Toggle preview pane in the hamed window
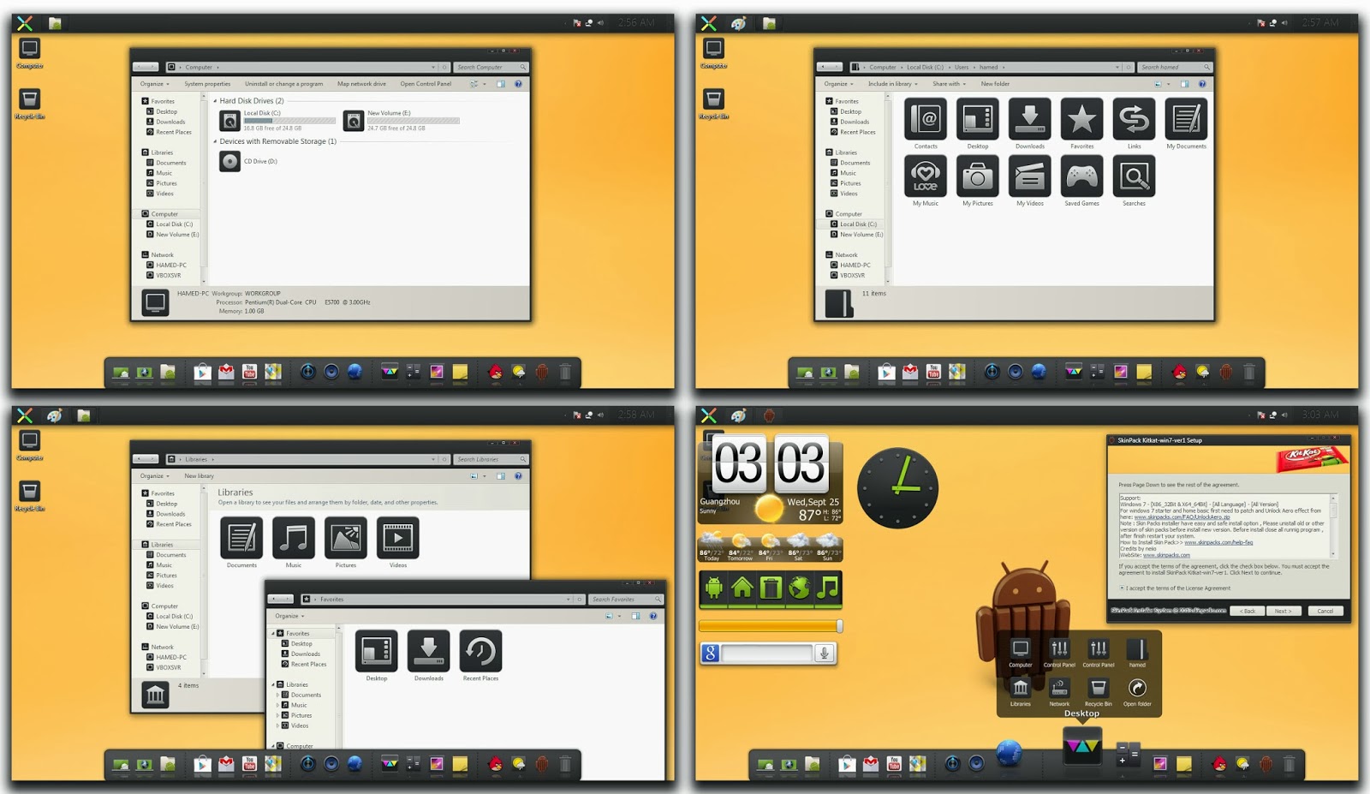 (1185, 84)
